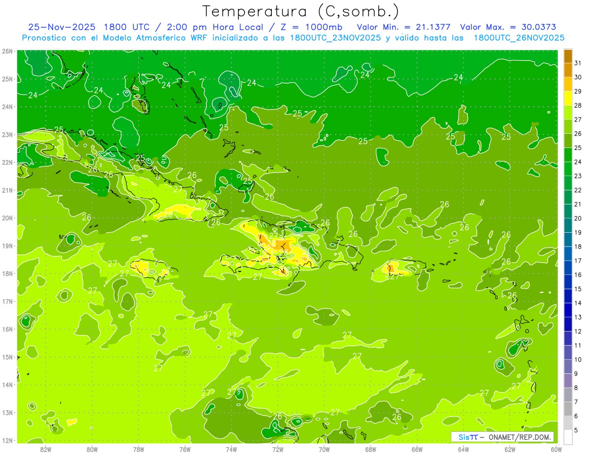Click the '20' value on the color scale
This screenshot has height=456, width=591.
(578, 218)
